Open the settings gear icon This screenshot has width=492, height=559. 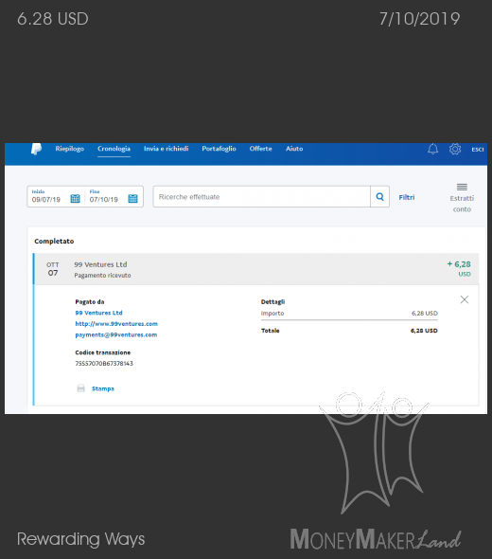[x=455, y=149]
